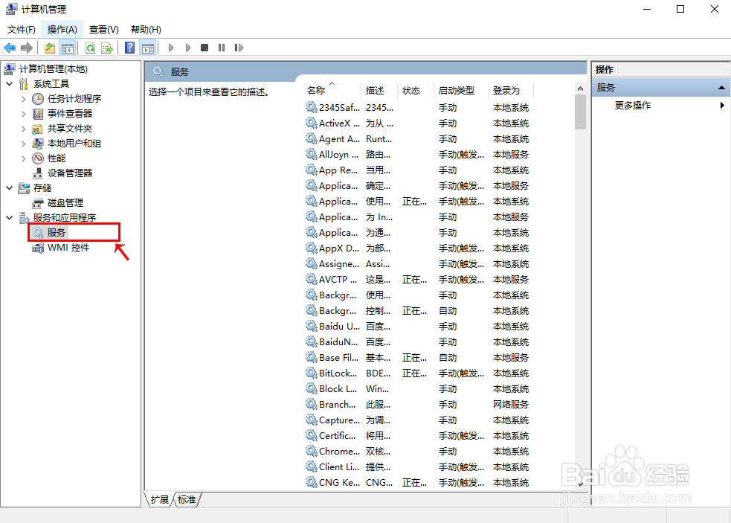Image resolution: width=731 pixels, height=523 pixels.
Task: Select the AllJoyn service row
Action: pyautogui.click(x=419, y=155)
